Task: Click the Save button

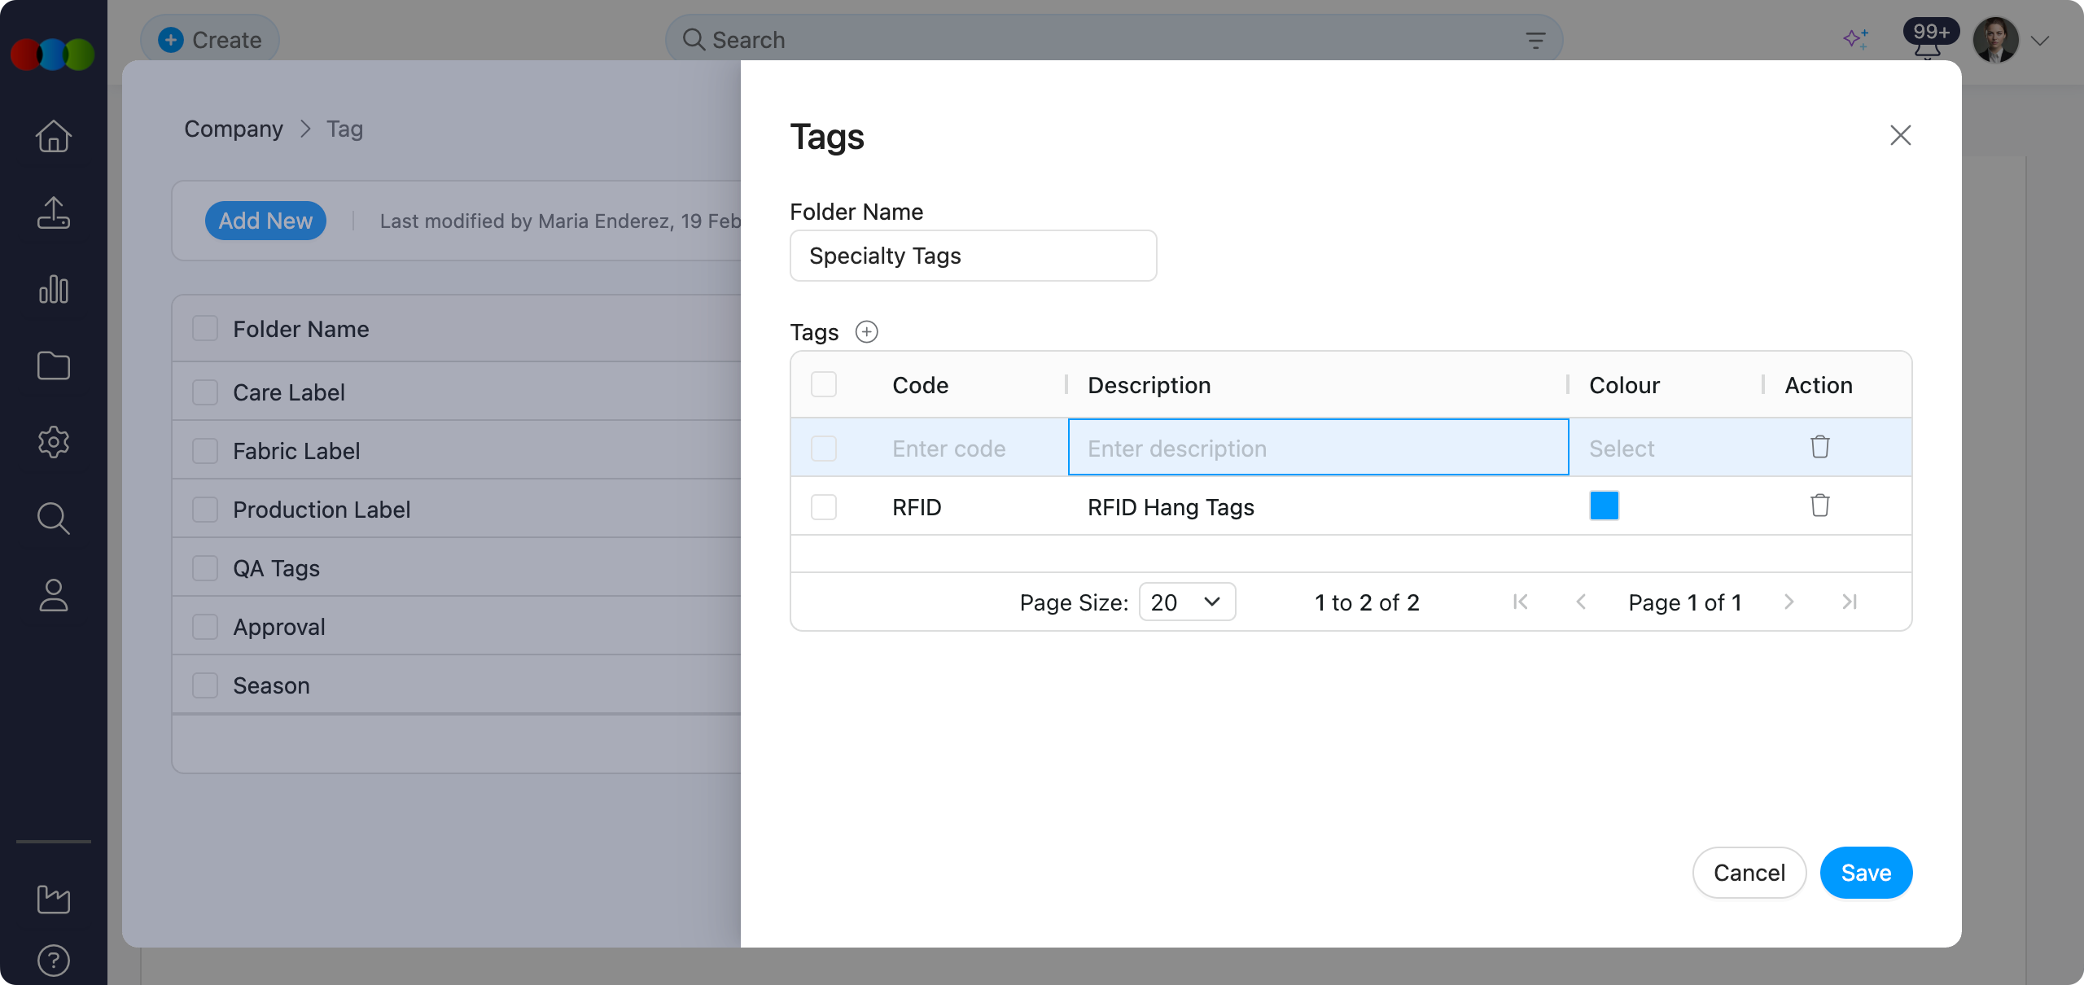Action: [1866, 873]
